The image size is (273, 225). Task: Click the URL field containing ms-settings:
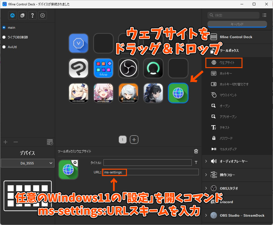tap(150, 172)
